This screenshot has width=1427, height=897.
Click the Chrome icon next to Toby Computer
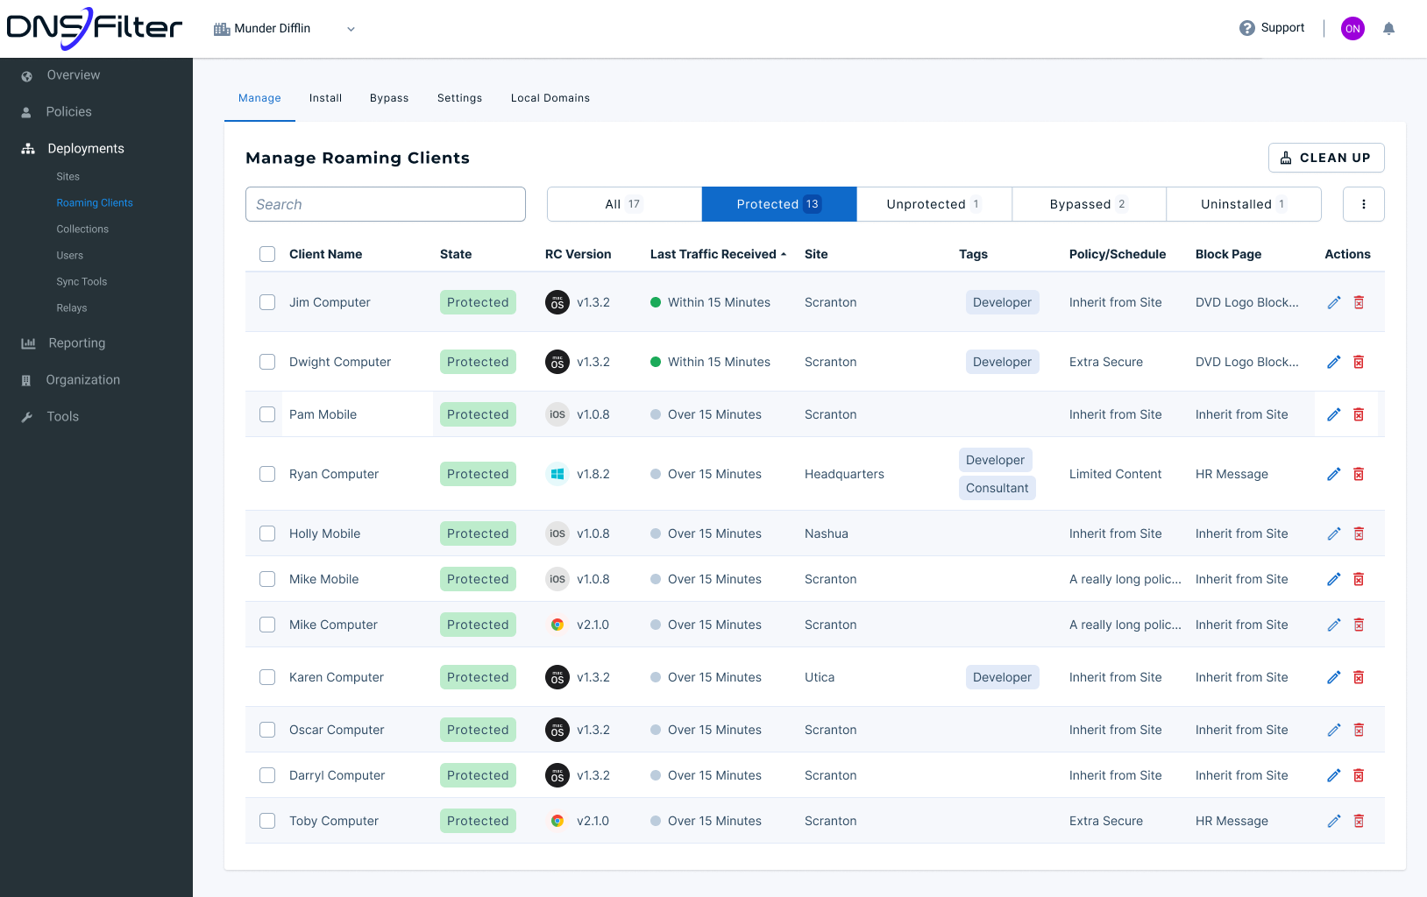tap(557, 821)
